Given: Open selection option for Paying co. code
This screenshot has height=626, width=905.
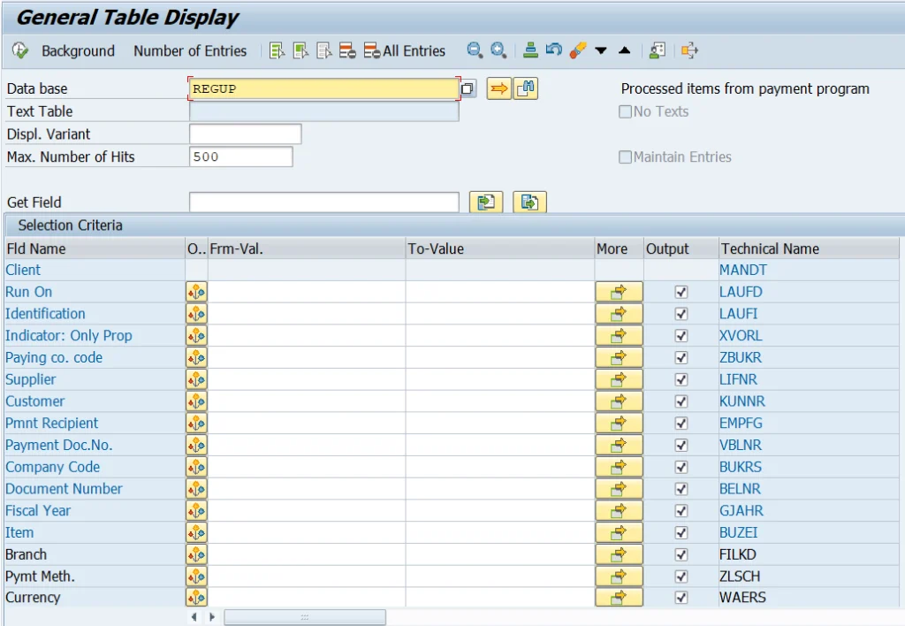Looking at the screenshot, I should click(196, 358).
